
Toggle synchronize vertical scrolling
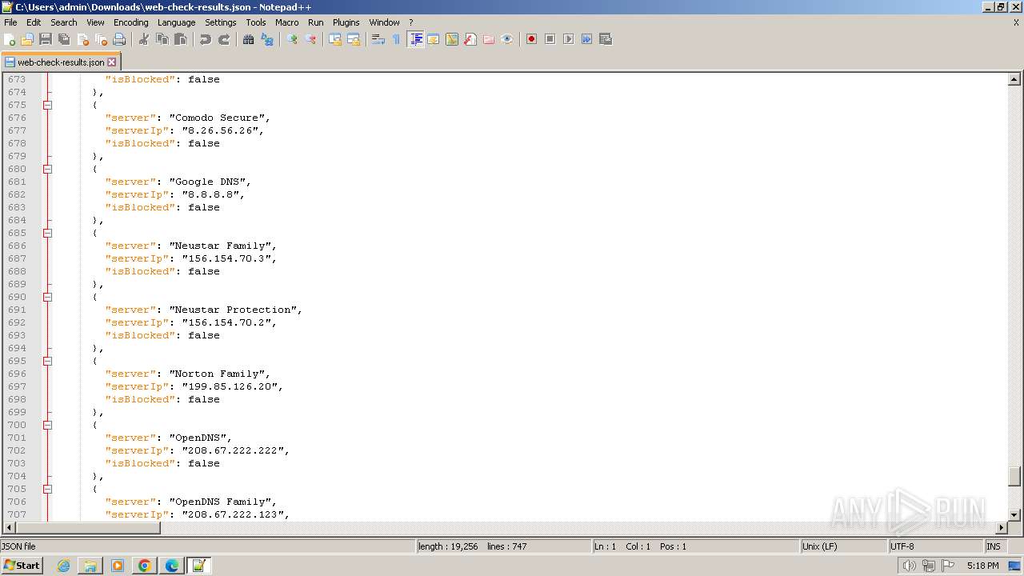pos(335,39)
